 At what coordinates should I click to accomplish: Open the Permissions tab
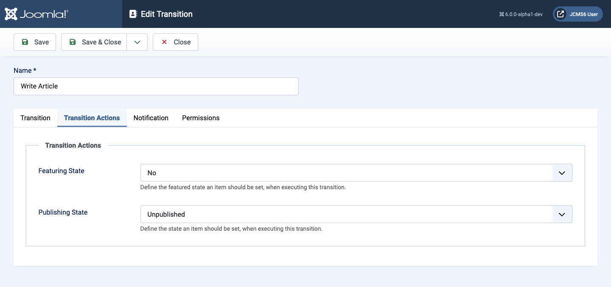pyautogui.click(x=201, y=118)
